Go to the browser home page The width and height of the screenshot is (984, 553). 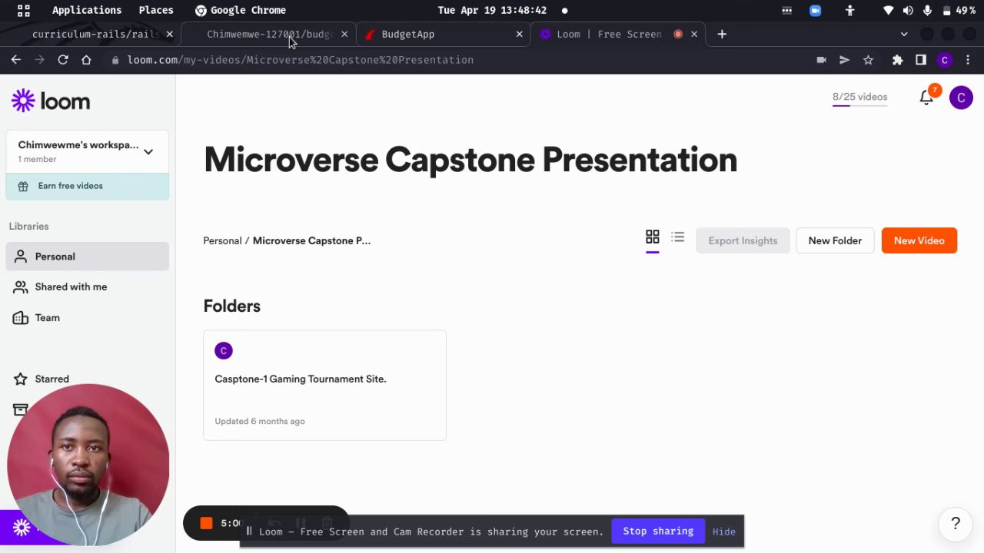[x=86, y=60]
